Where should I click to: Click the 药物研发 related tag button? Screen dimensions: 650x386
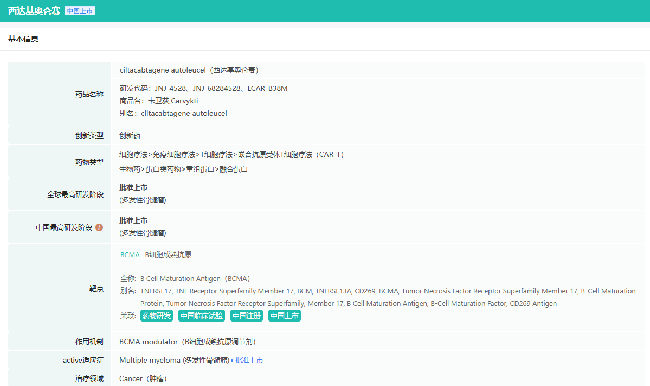point(156,316)
